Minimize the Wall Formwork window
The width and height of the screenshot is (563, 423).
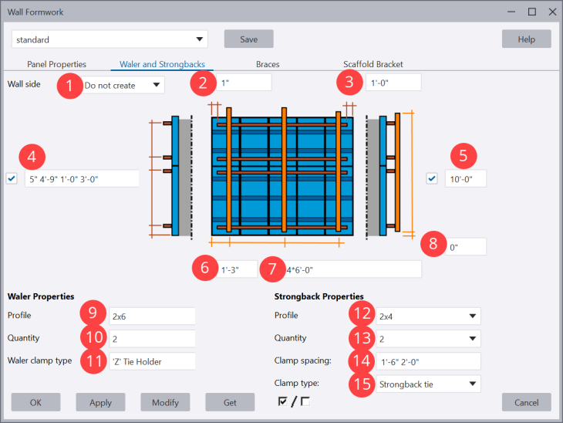(x=511, y=12)
